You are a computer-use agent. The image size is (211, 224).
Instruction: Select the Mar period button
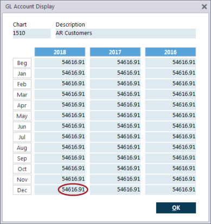click(22, 94)
